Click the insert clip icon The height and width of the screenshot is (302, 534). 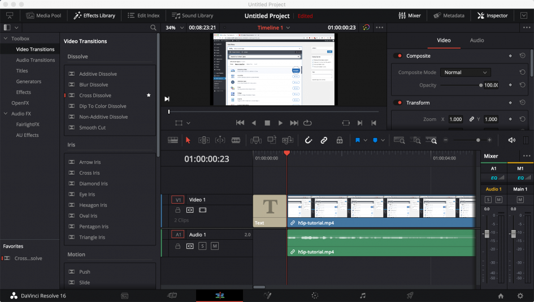256,140
